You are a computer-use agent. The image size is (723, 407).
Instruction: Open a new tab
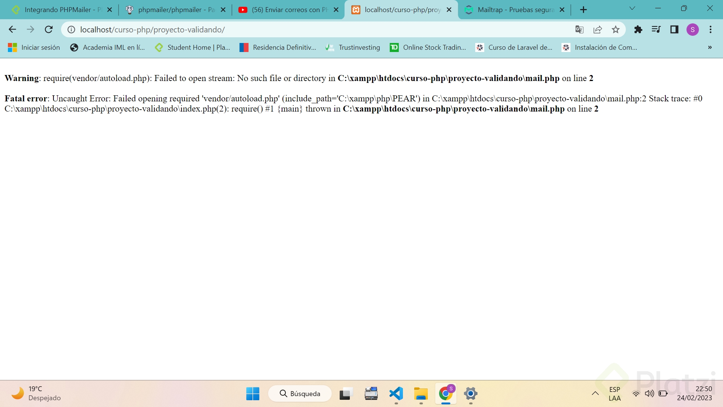click(x=583, y=10)
